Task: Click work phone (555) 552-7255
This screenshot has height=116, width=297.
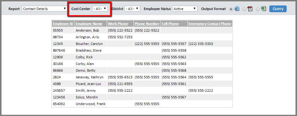Action: [x=120, y=37]
